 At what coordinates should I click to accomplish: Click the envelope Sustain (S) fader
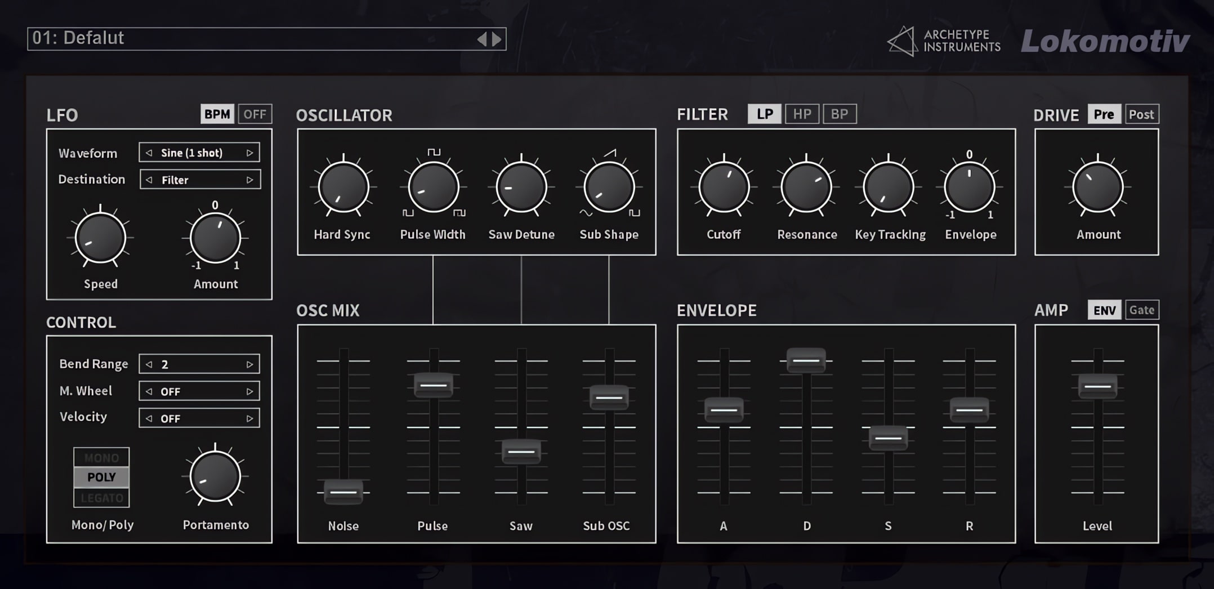click(x=888, y=438)
